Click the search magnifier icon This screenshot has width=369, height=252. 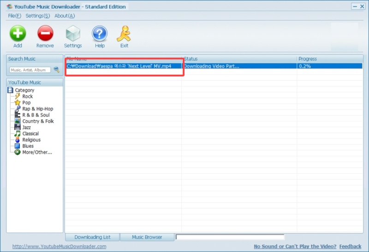point(56,70)
